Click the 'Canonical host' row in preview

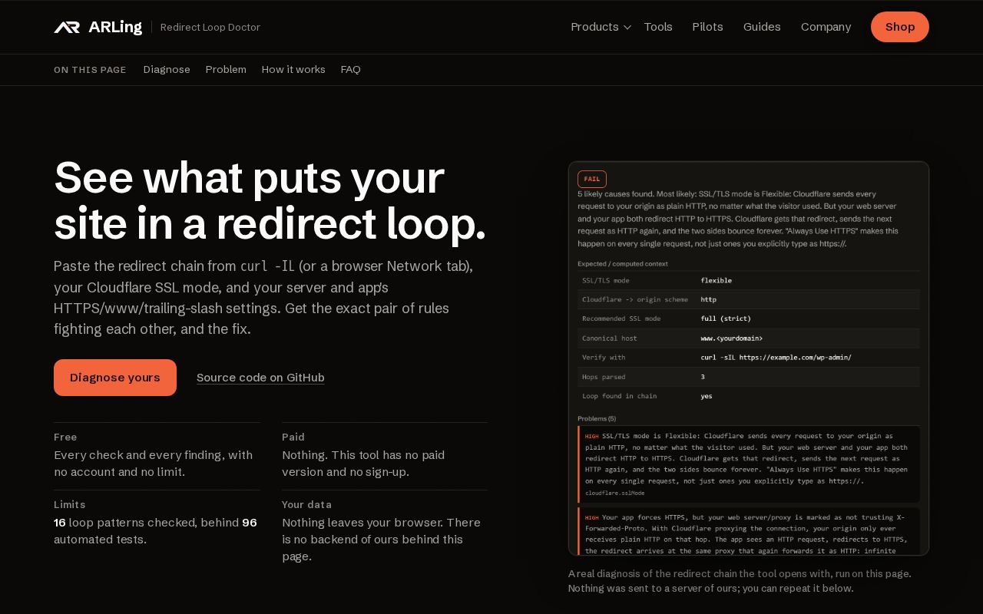[749, 338]
